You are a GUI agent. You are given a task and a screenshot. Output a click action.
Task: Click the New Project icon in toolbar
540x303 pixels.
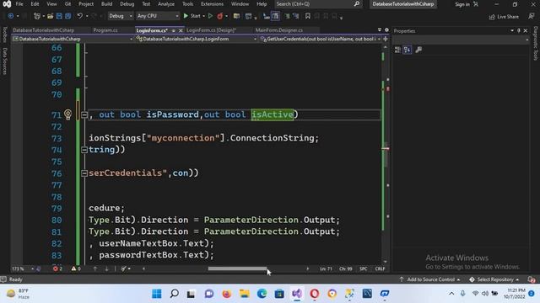tap(37, 16)
